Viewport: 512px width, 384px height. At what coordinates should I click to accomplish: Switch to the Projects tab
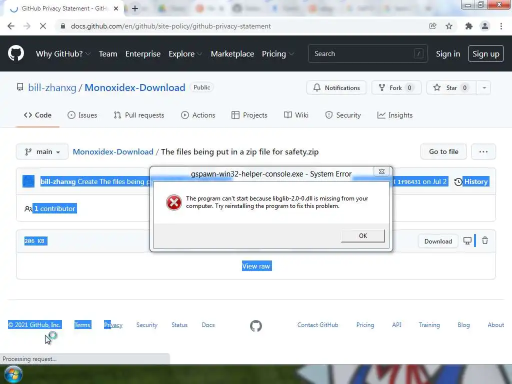(249, 115)
